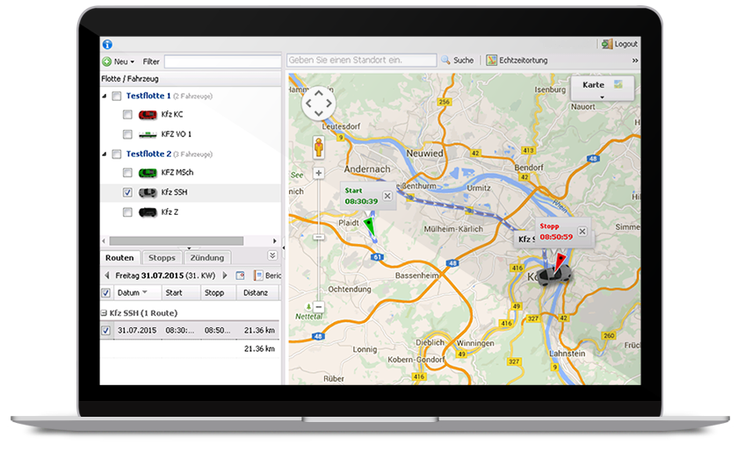The height and width of the screenshot is (451, 738).
Task: Select the Testflotte 2 link
Action: pyautogui.click(x=148, y=154)
